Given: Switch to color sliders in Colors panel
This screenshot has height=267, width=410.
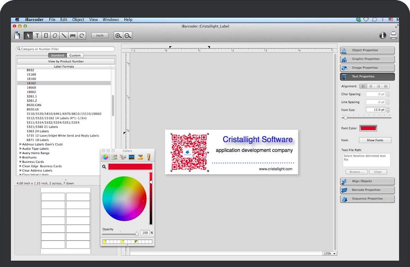Looking at the screenshot, I should pyautogui.click(x=114, y=157).
